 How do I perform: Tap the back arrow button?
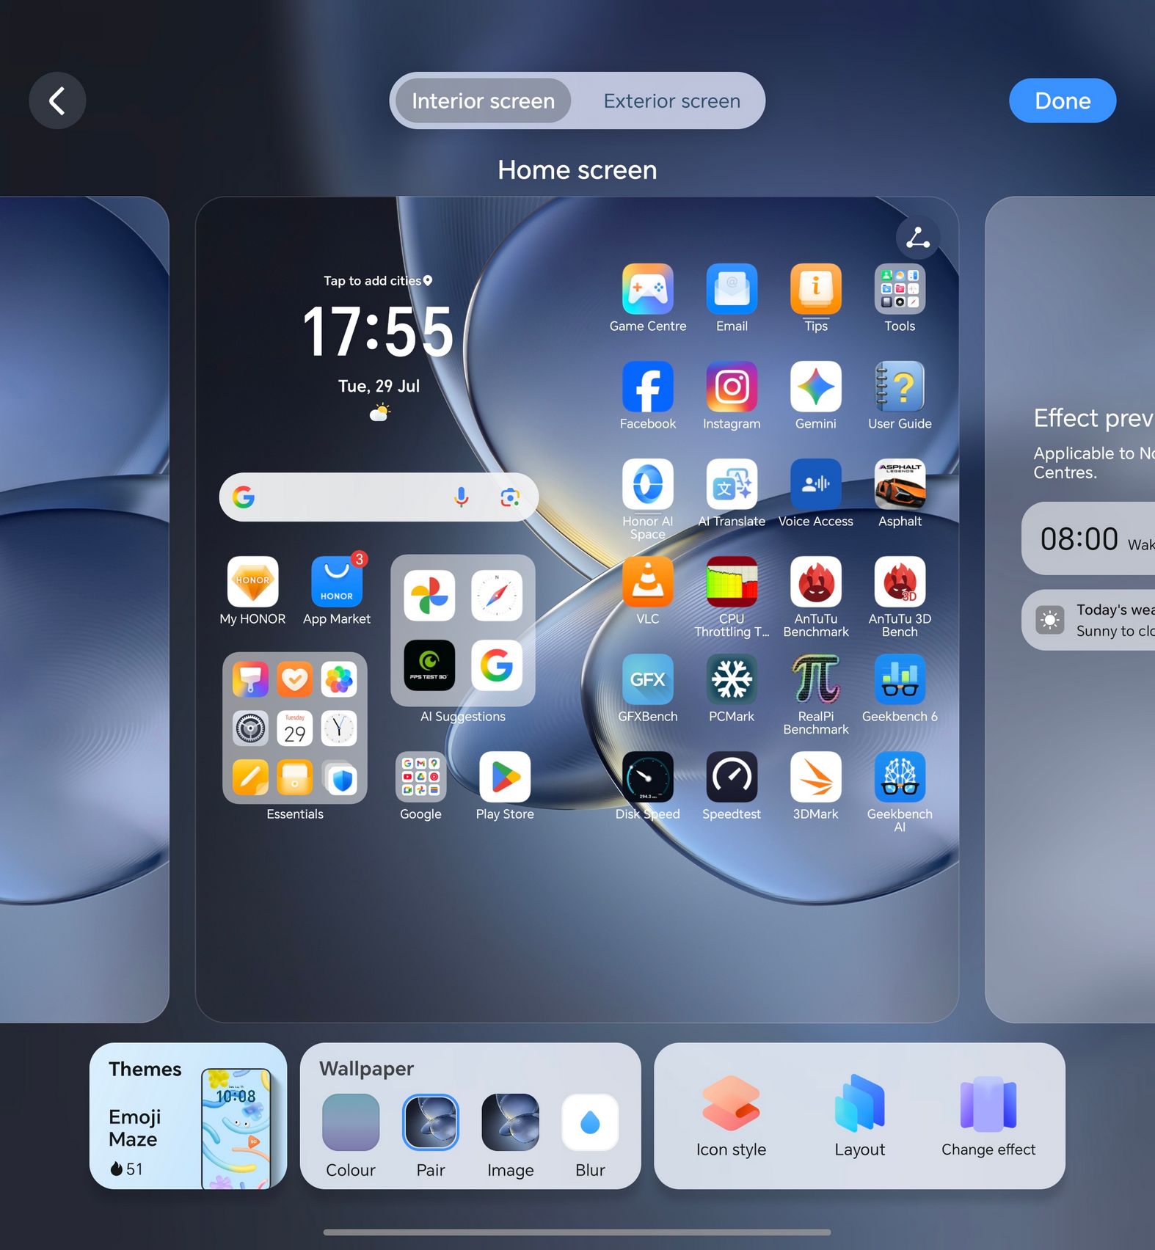pyautogui.click(x=57, y=100)
